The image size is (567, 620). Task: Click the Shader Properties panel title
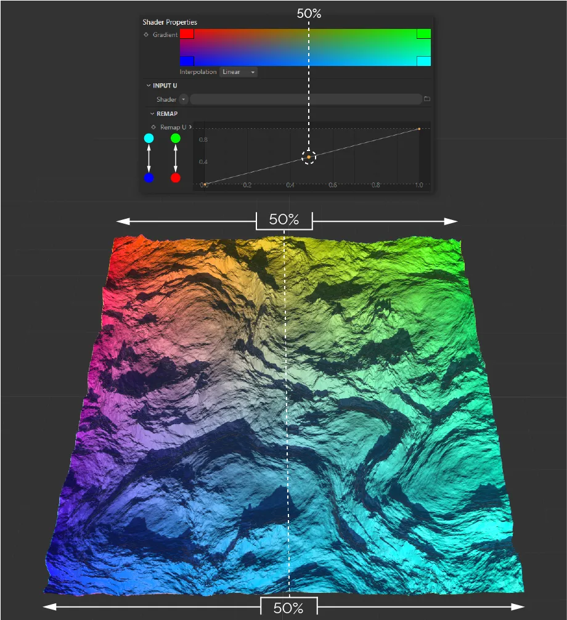pos(169,22)
